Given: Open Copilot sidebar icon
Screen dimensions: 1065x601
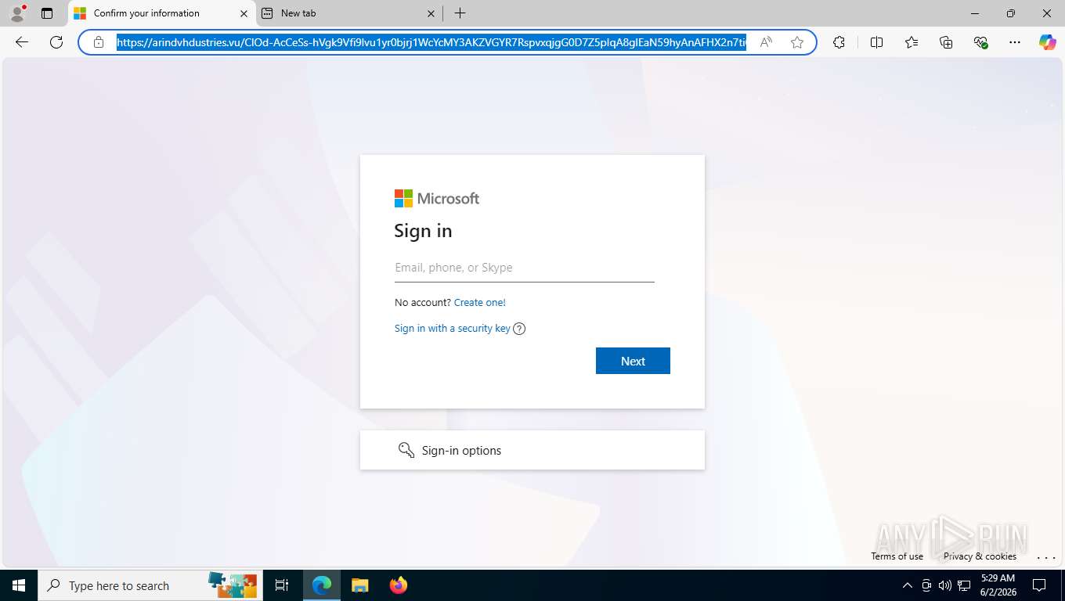Looking at the screenshot, I should coord(1048,42).
